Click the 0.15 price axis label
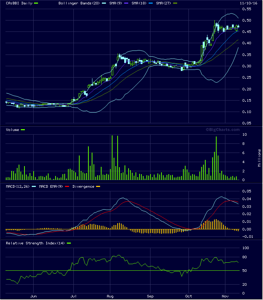 [247, 101]
